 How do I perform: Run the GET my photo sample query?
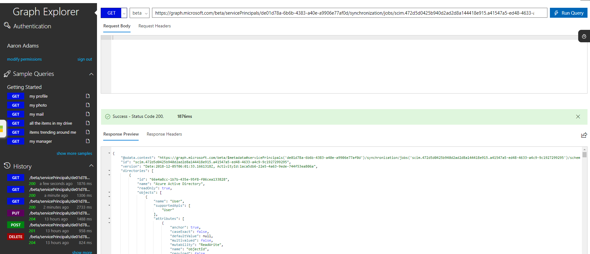point(16,105)
